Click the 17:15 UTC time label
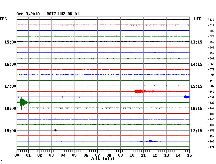216x164 pixels. (x=196, y=130)
